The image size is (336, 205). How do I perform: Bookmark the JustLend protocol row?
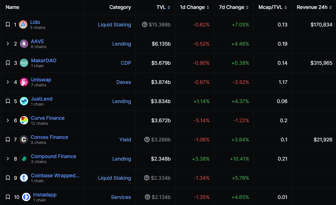click(x=8, y=101)
